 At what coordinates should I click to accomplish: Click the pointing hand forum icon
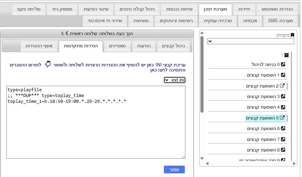tap(48, 64)
